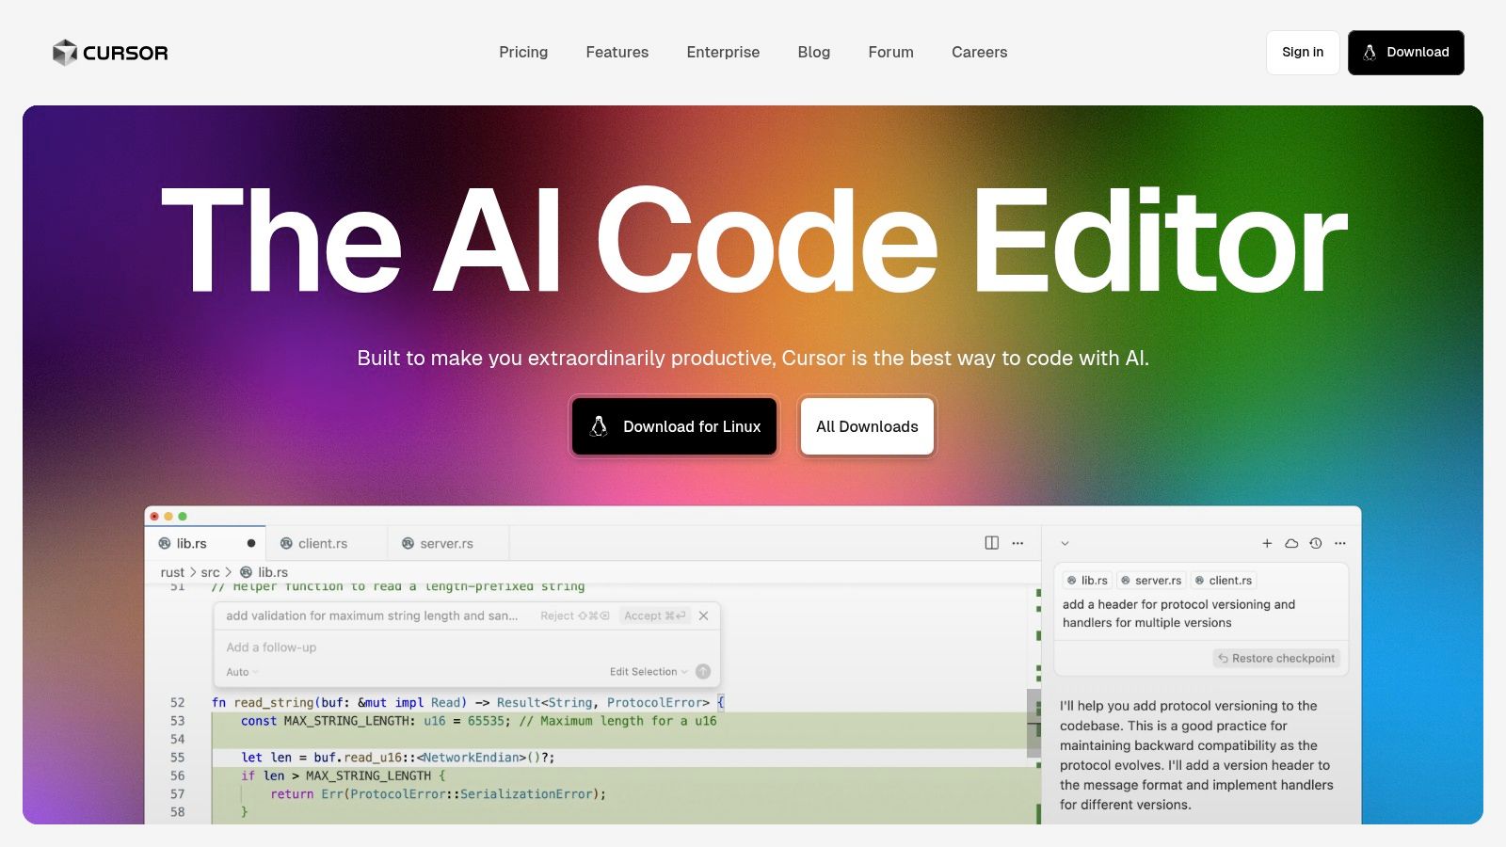Screen dimensions: 1506x847
Task: Open the Auto model dropdown
Action: click(242, 672)
